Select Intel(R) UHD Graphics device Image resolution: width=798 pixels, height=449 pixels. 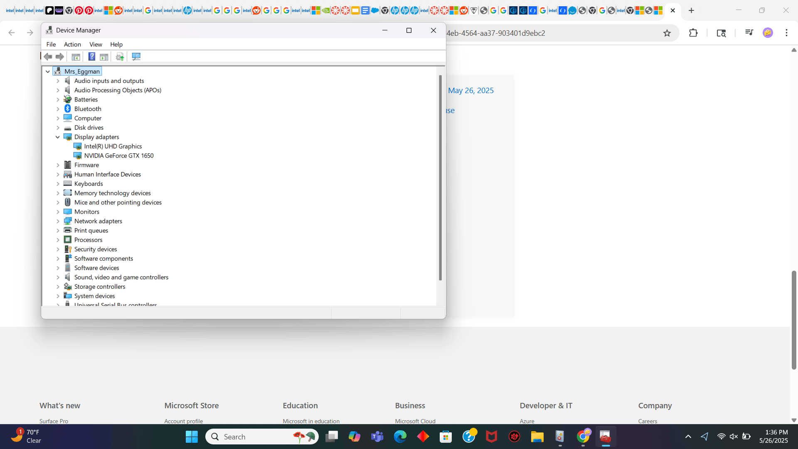pyautogui.click(x=113, y=146)
